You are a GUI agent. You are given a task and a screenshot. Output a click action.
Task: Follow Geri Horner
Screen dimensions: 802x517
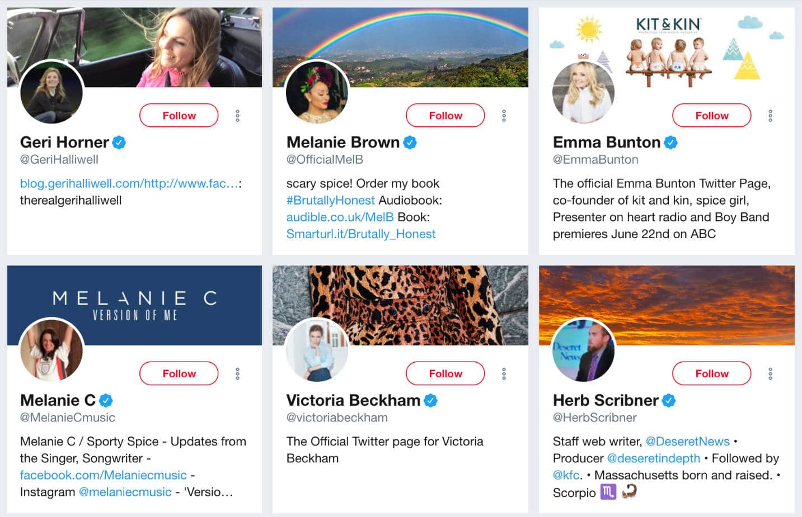pyautogui.click(x=179, y=116)
